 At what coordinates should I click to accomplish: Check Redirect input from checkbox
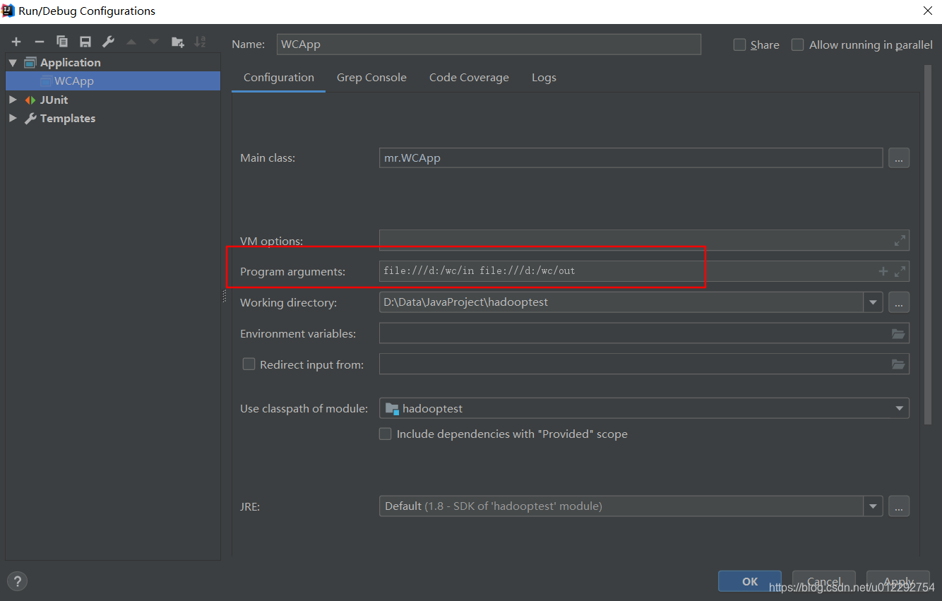tap(249, 364)
